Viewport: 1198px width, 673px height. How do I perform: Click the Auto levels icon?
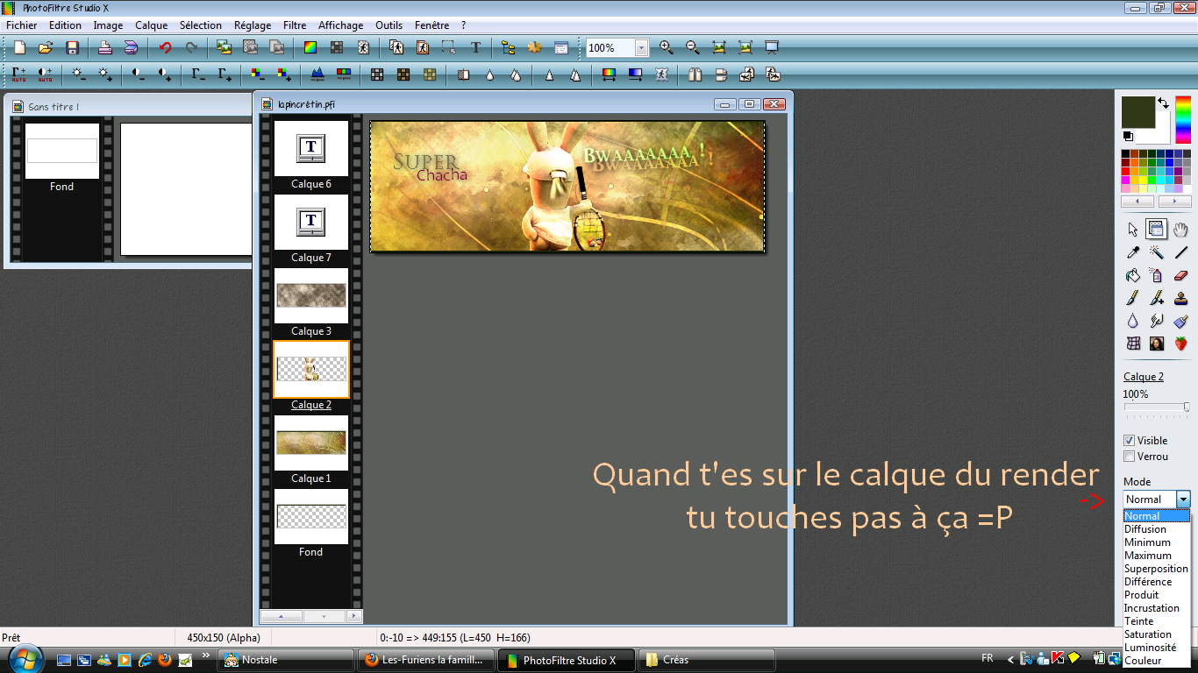coord(18,74)
